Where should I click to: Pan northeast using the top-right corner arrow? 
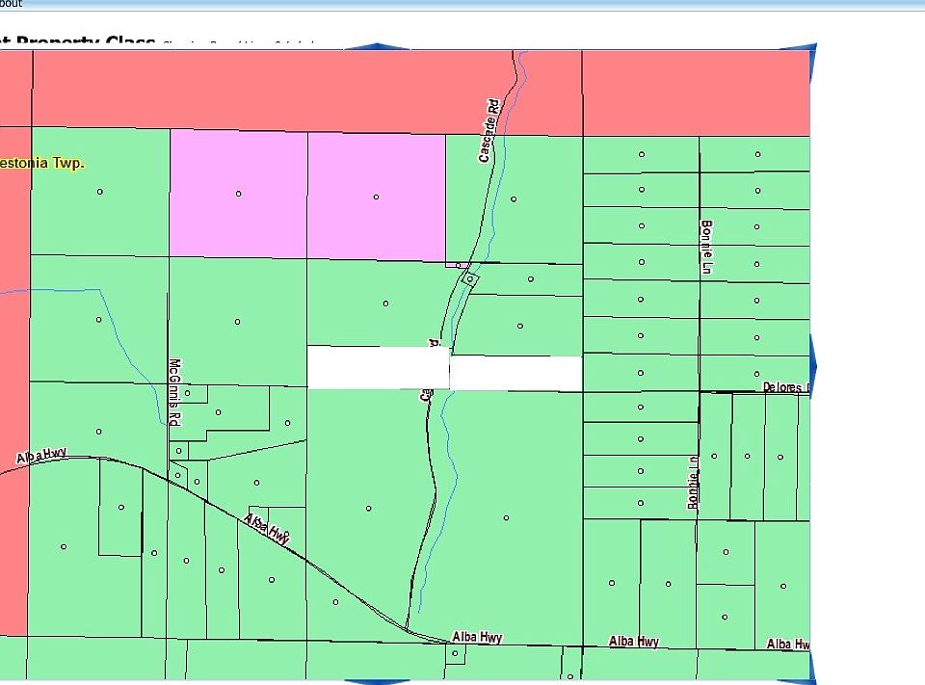click(x=812, y=48)
